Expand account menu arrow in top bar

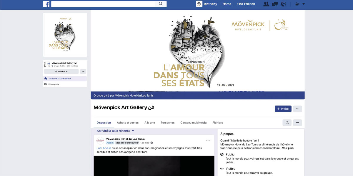(x=304, y=4)
